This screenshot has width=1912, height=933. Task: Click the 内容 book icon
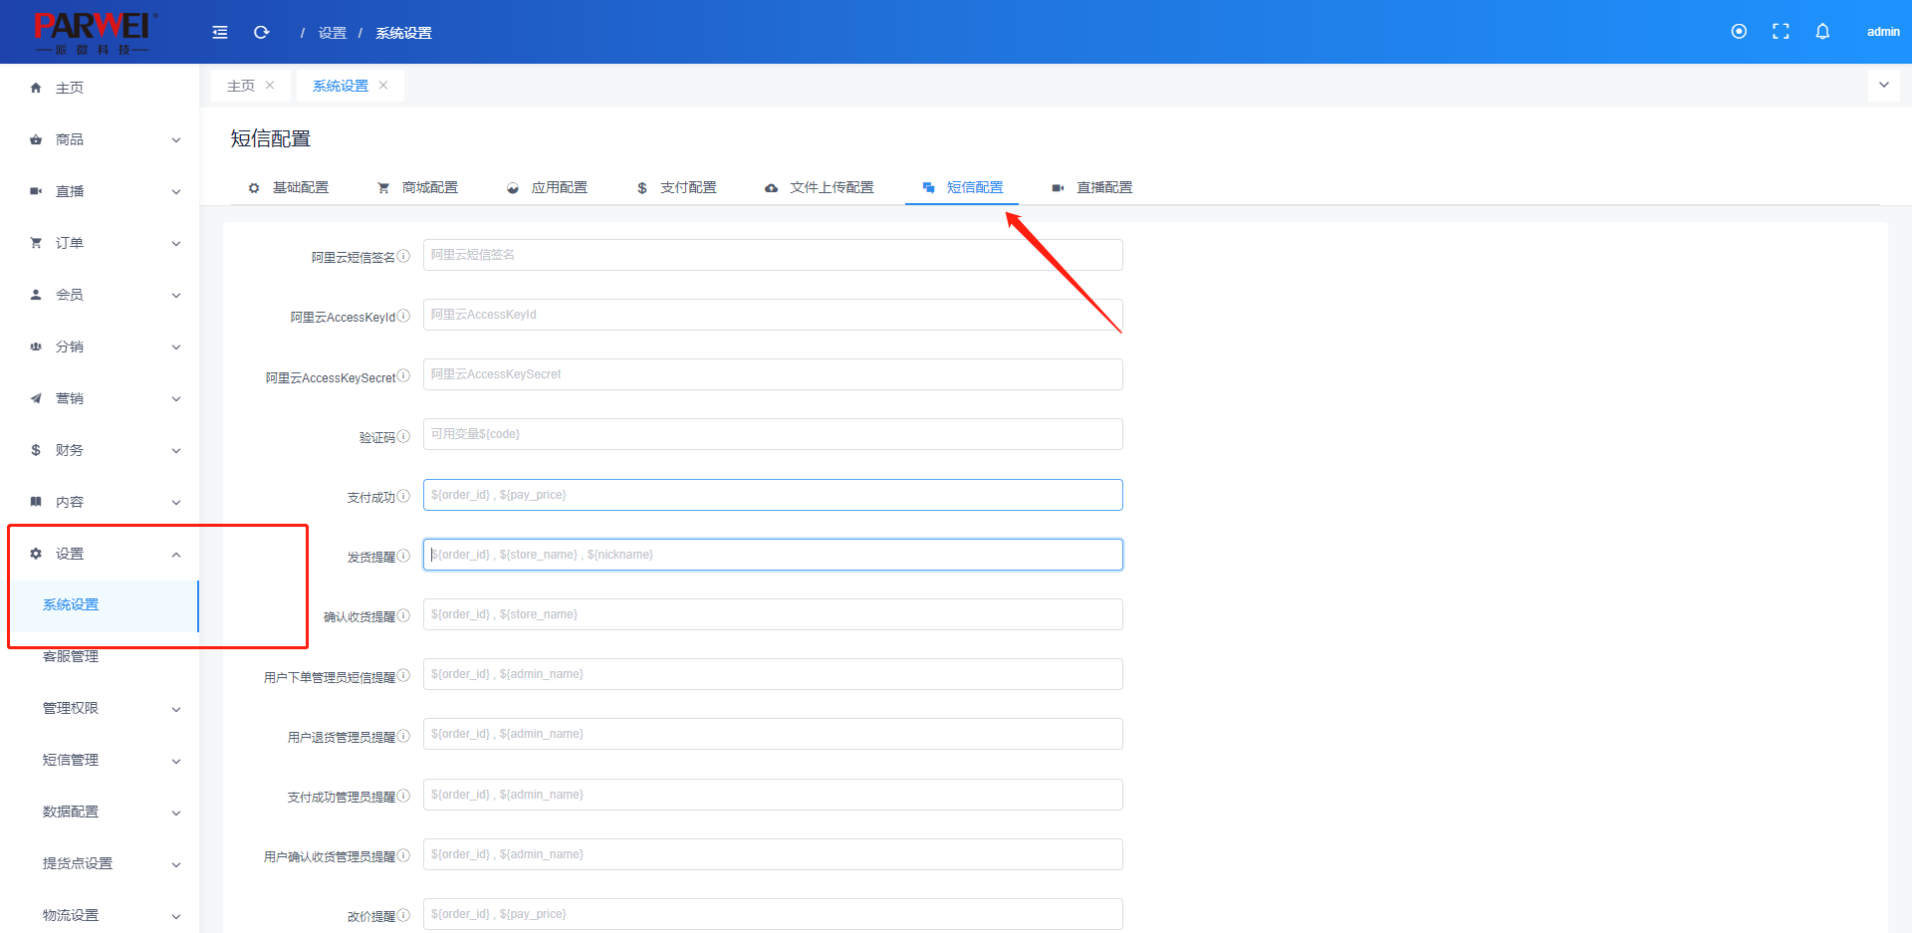pos(36,502)
